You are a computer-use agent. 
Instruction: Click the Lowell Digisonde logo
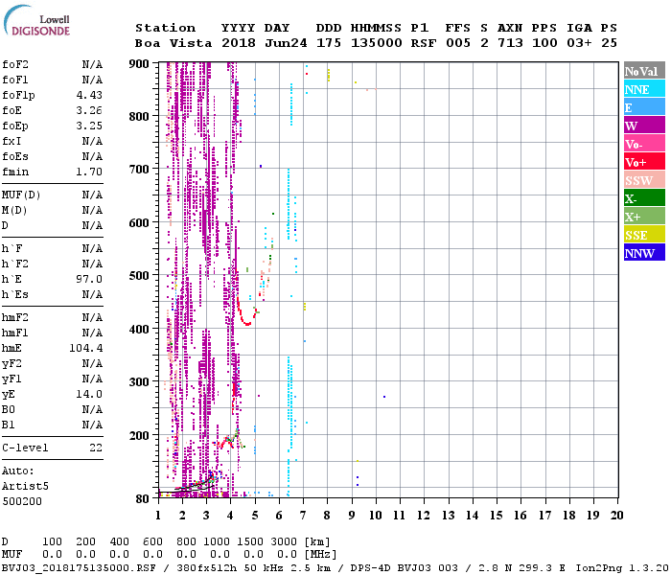(36, 20)
